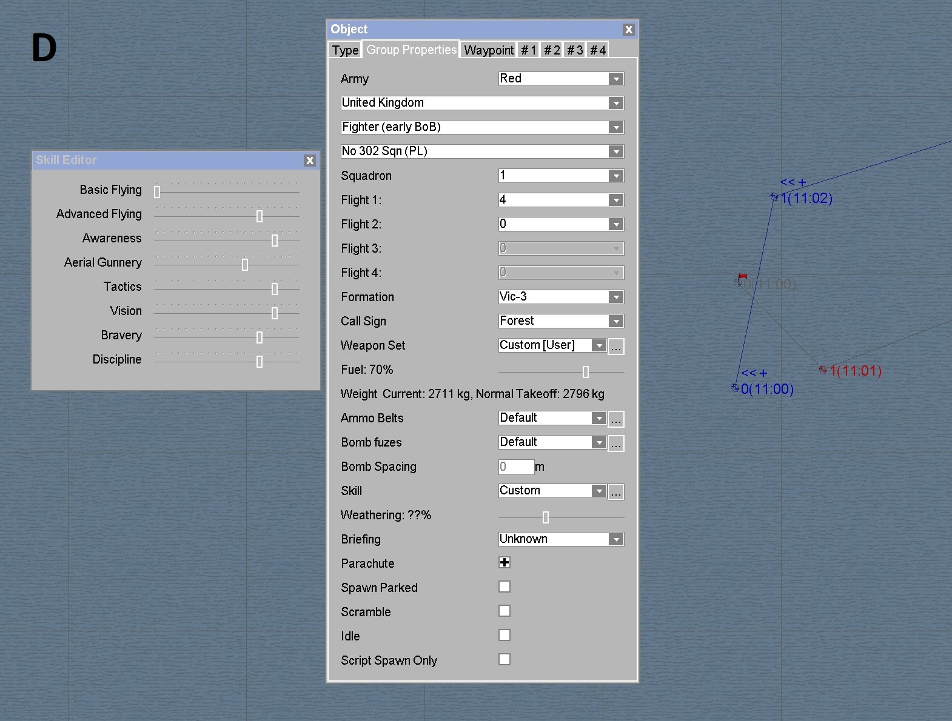Click the Awareness slider handle
This screenshot has width=952, height=721.
pos(275,241)
